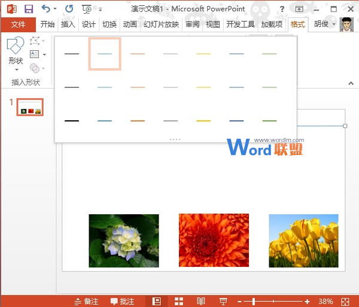Open zoom dialog via 38% label
The image size is (359, 307).
325,301
